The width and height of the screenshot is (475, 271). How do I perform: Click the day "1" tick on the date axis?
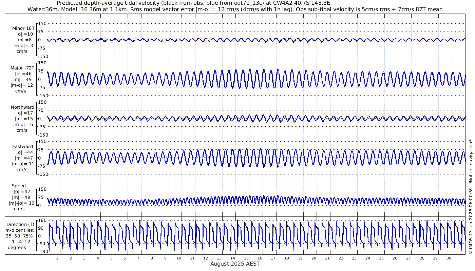coord(57,258)
